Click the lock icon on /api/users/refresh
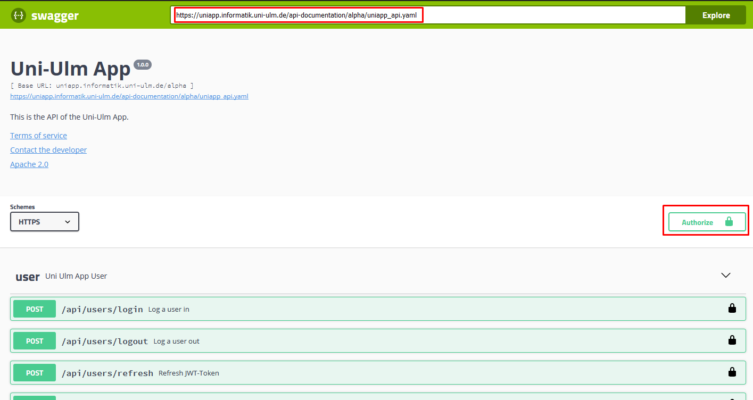753x400 pixels. click(732, 372)
